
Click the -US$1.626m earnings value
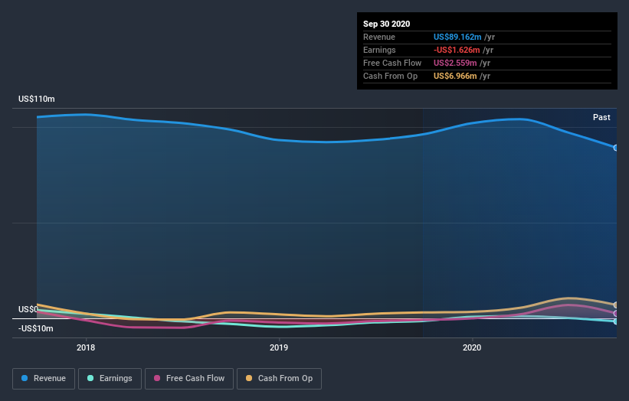pos(457,50)
